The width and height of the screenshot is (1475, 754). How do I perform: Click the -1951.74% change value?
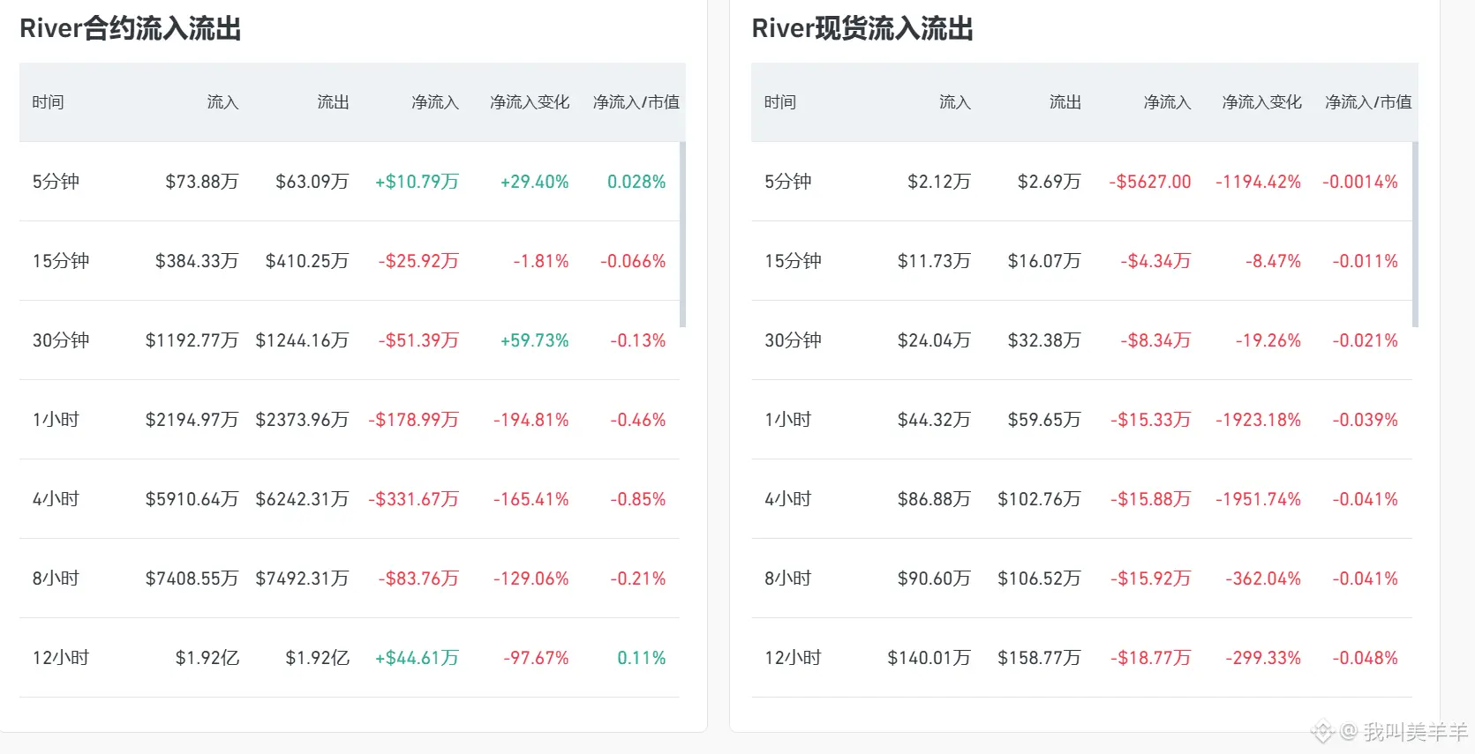pos(1258,499)
